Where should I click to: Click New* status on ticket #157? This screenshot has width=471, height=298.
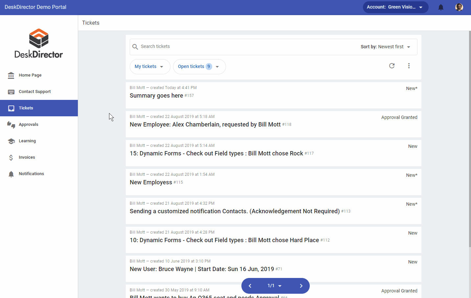pos(412,88)
